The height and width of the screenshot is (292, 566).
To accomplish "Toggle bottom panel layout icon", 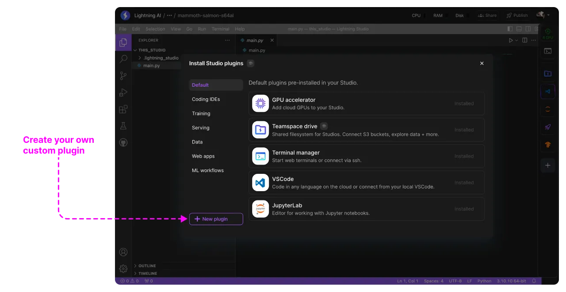I will [519, 29].
